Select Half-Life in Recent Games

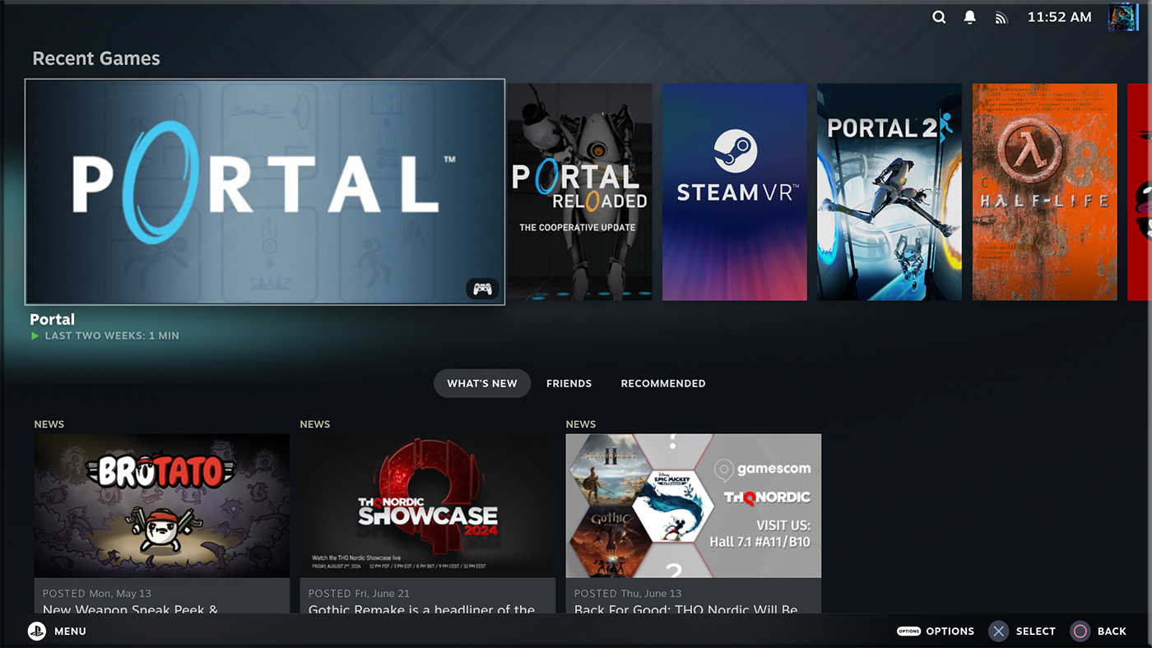(1044, 191)
